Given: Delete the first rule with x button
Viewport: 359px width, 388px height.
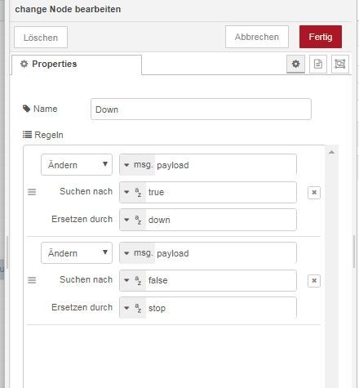Looking at the screenshot, I should tap(314, 193).
